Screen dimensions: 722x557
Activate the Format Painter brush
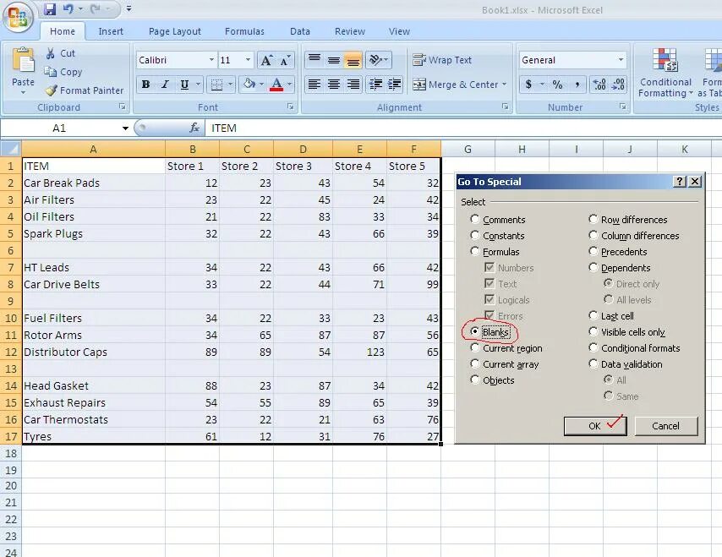click(x=85, y=90)
